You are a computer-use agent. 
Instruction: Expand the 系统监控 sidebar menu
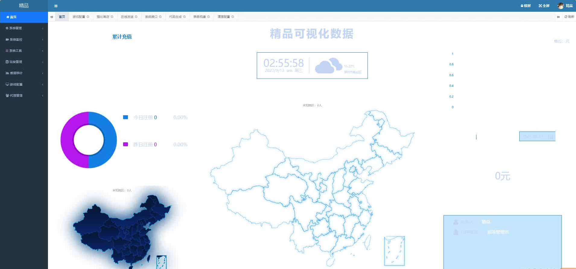click(24, 39)
